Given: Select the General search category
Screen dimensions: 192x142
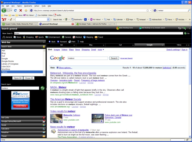Looking at the screenshot, I should pos(7,37).
